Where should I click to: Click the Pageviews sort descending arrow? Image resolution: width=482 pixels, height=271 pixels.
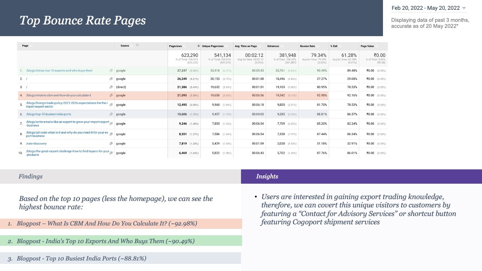[198, 46]
